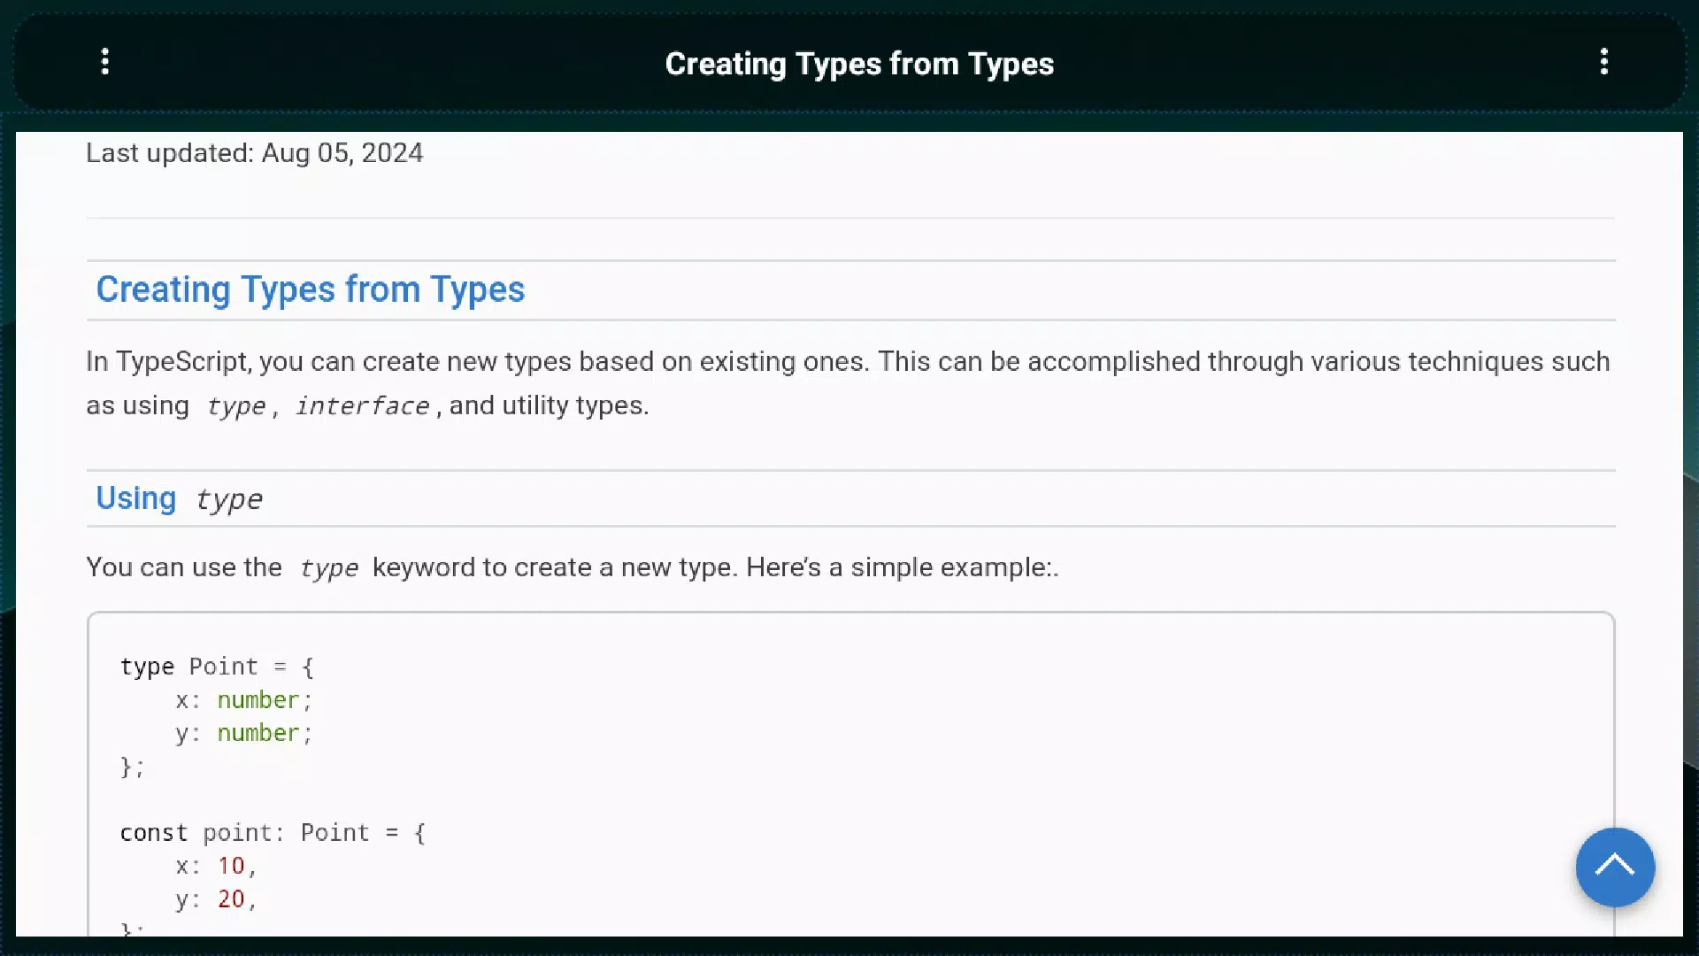
Task: Click the 'Using type' section heading
Action: coord(179,498)
